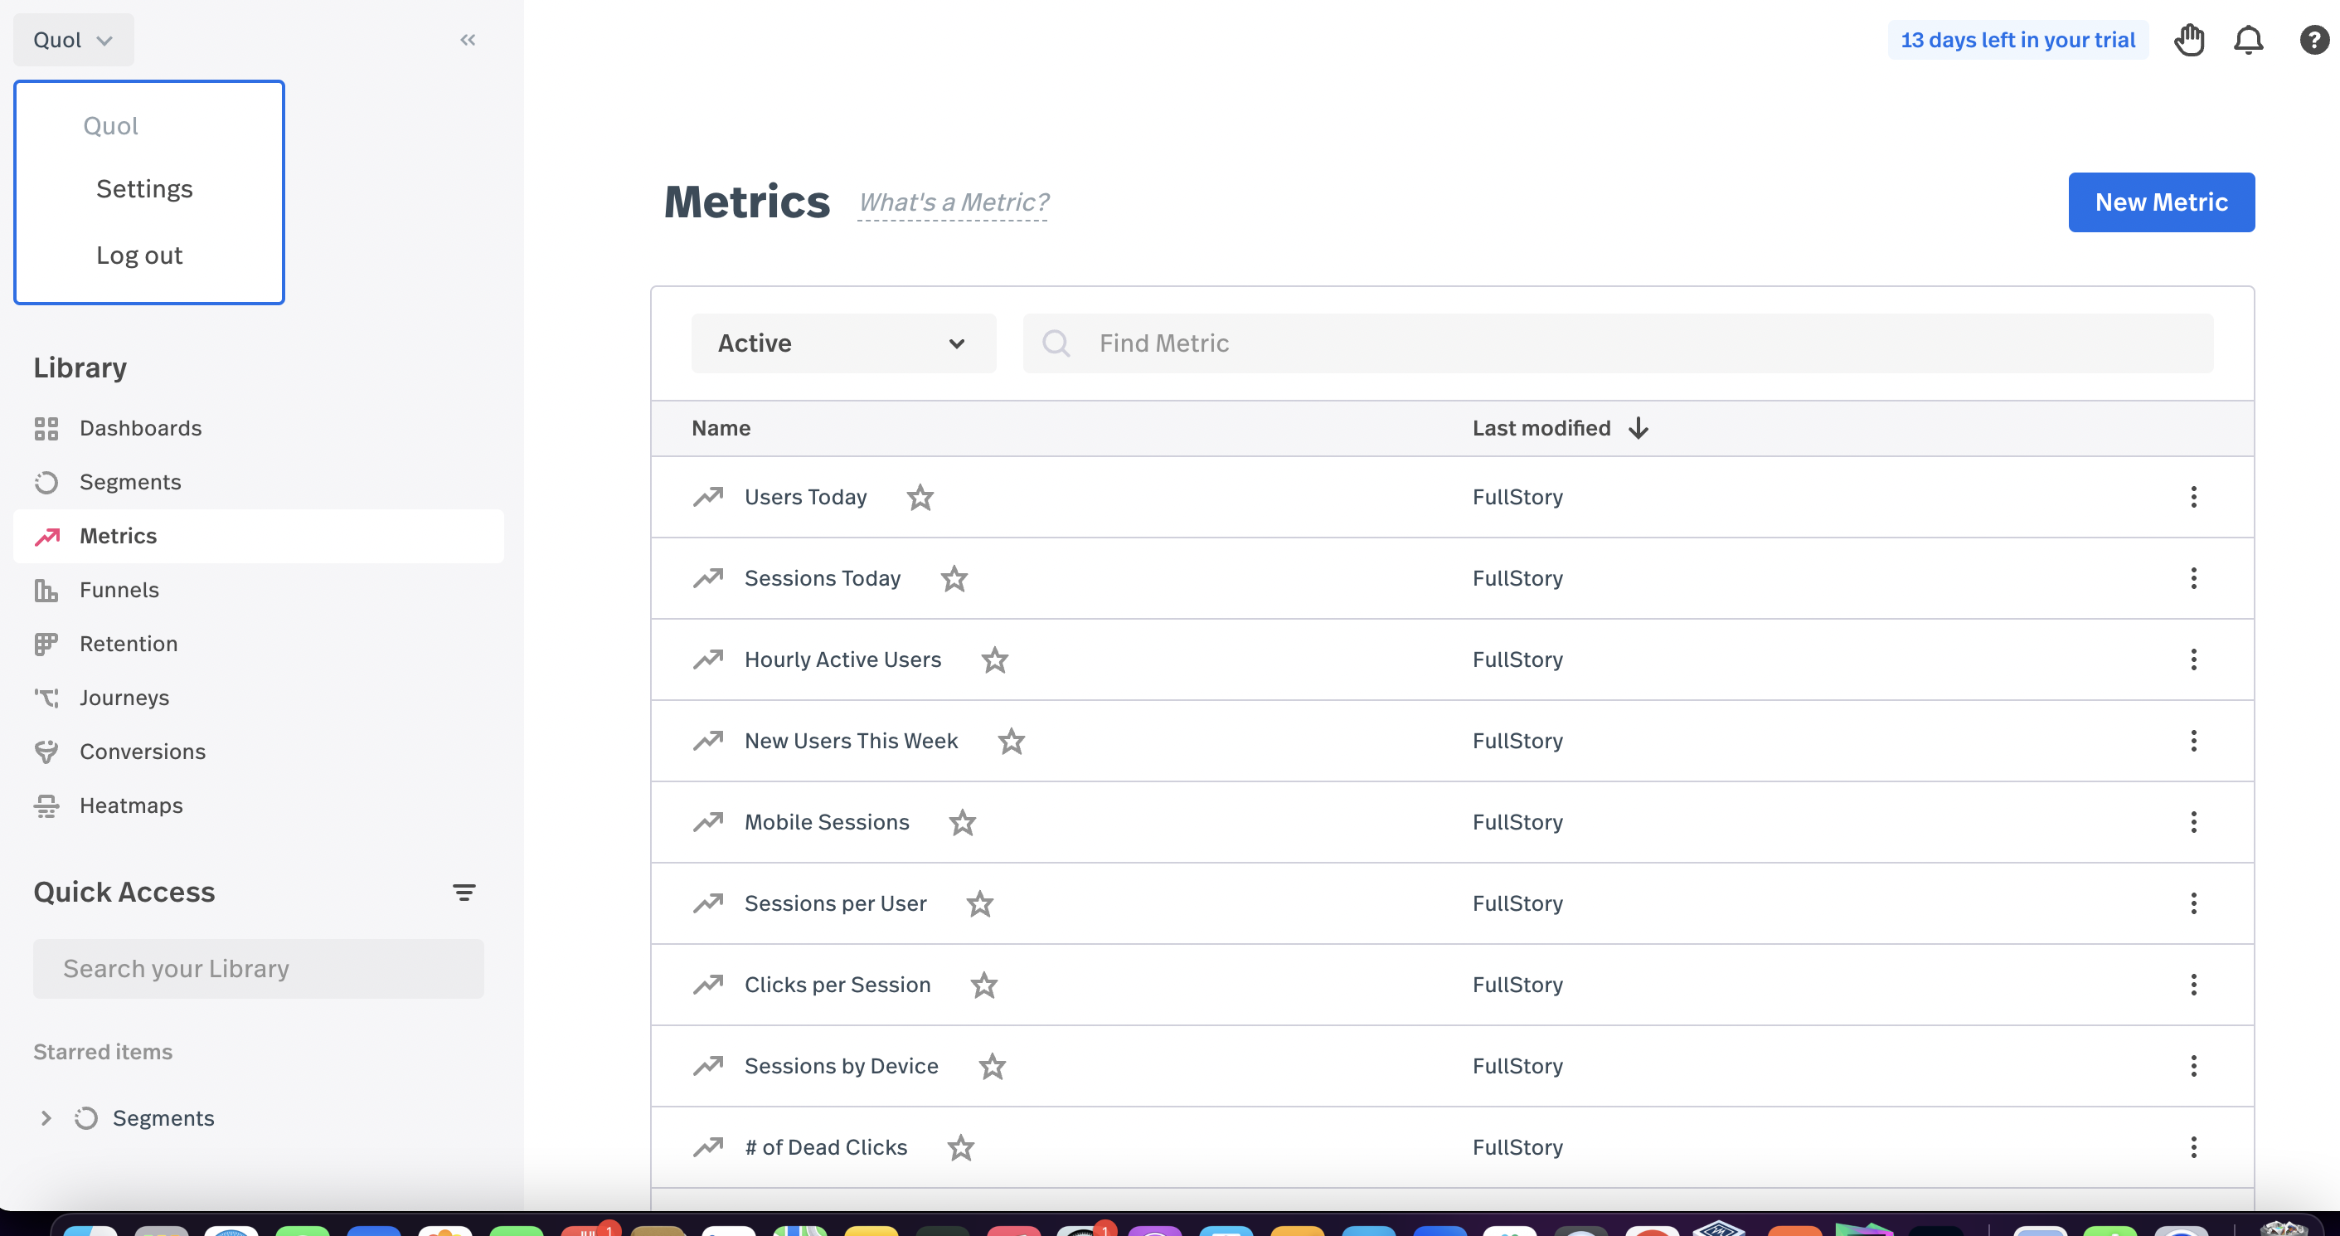Star the Clicks per Session metric

click(x=983, y=985)
